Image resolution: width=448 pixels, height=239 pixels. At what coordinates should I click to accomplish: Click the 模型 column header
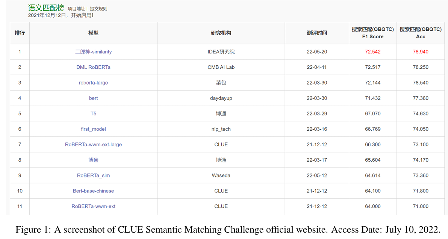pos(94,33)
